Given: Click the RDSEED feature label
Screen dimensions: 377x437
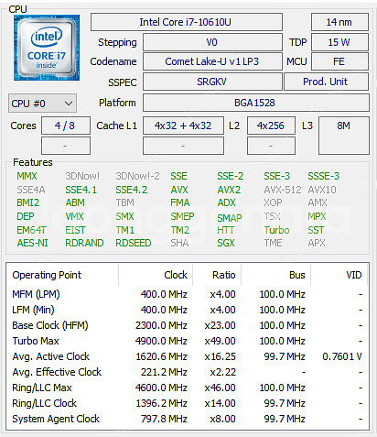Looking at the screenshot, I should coord(134,243).
